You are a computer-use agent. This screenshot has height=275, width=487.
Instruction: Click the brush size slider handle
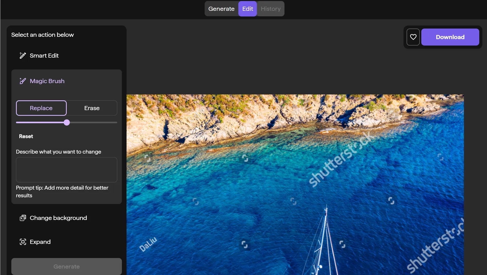(x=67, y=122)
